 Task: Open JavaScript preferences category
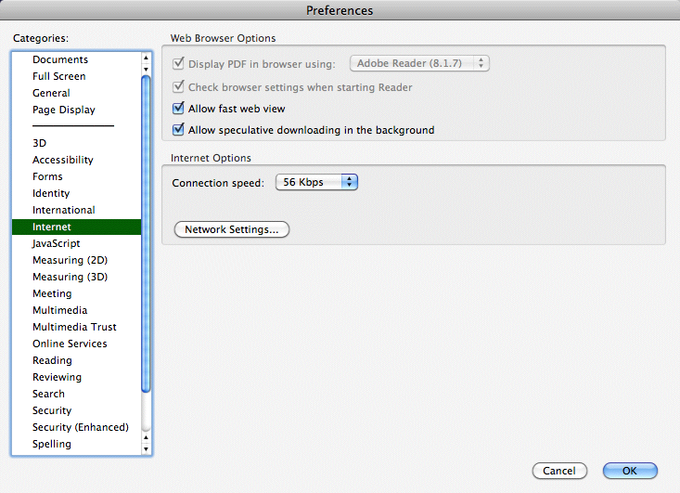point(76,243)
